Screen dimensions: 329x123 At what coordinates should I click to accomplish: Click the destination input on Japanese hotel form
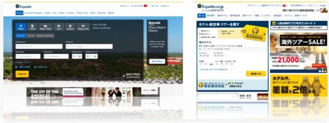pyautogui.click(x=233, y=49)
